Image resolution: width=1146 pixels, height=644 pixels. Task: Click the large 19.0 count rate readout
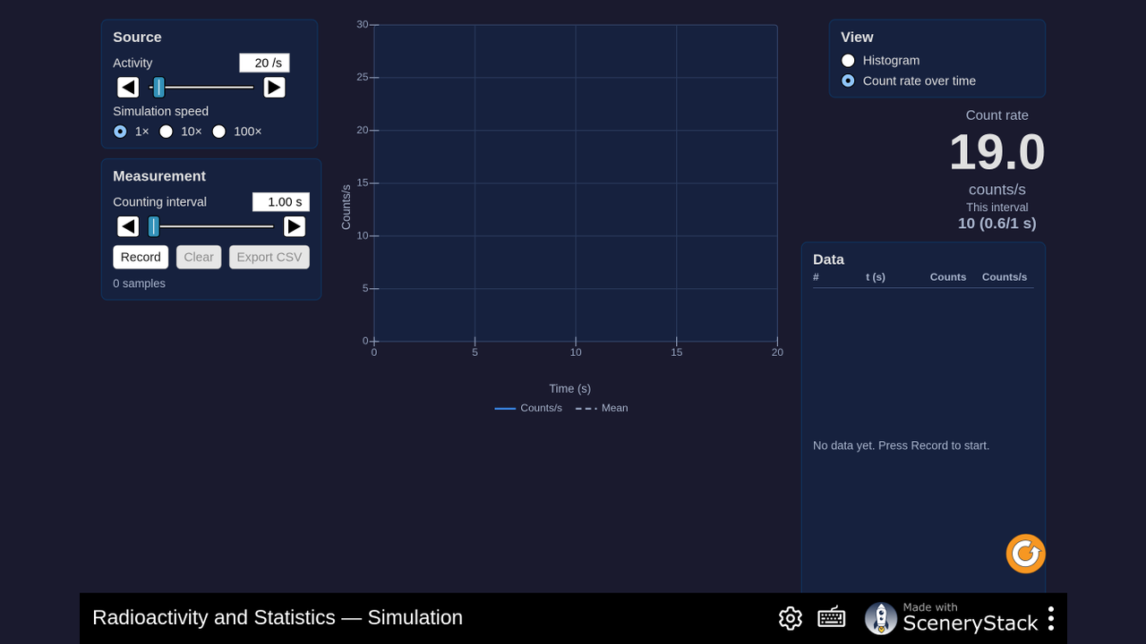[x=996, y=152]
